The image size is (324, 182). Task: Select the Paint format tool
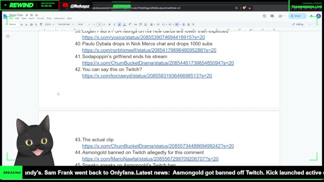41,25
